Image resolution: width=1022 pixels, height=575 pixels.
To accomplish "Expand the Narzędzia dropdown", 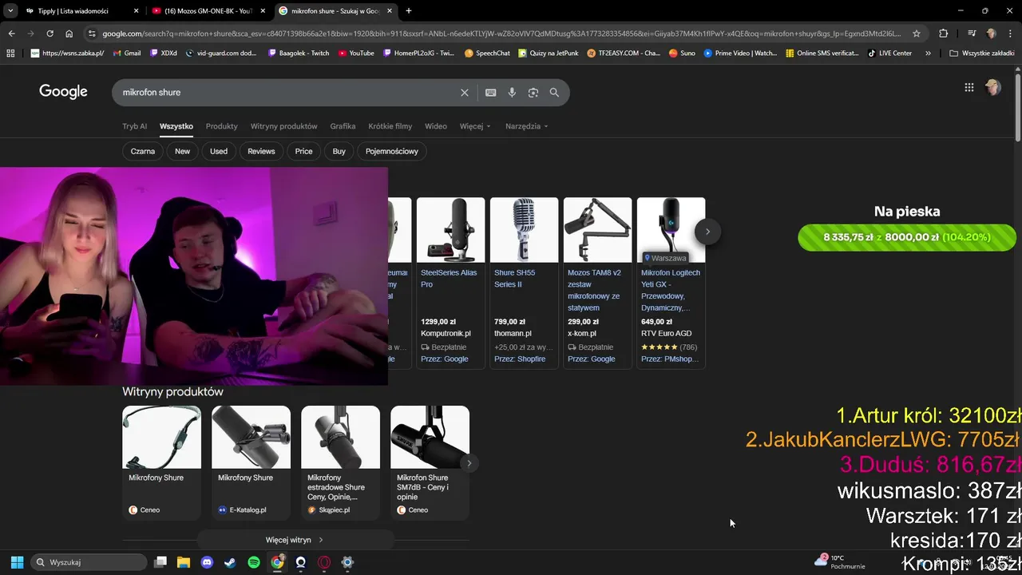I will (526, 126).
